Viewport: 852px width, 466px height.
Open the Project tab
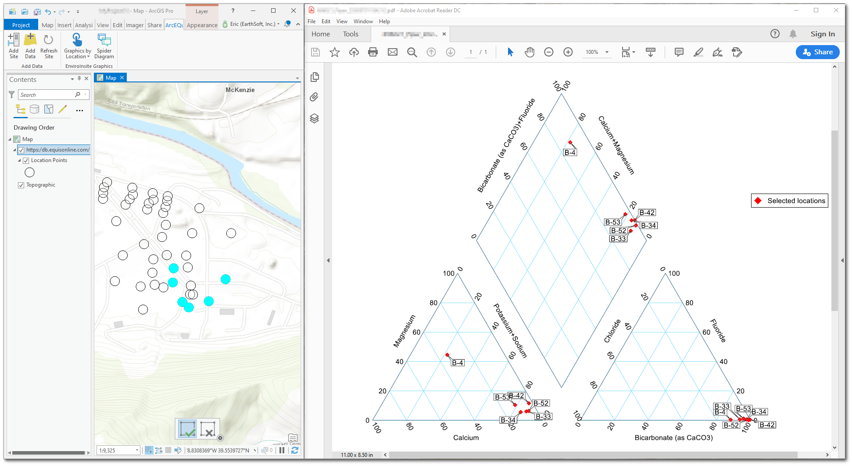point(21,25)
